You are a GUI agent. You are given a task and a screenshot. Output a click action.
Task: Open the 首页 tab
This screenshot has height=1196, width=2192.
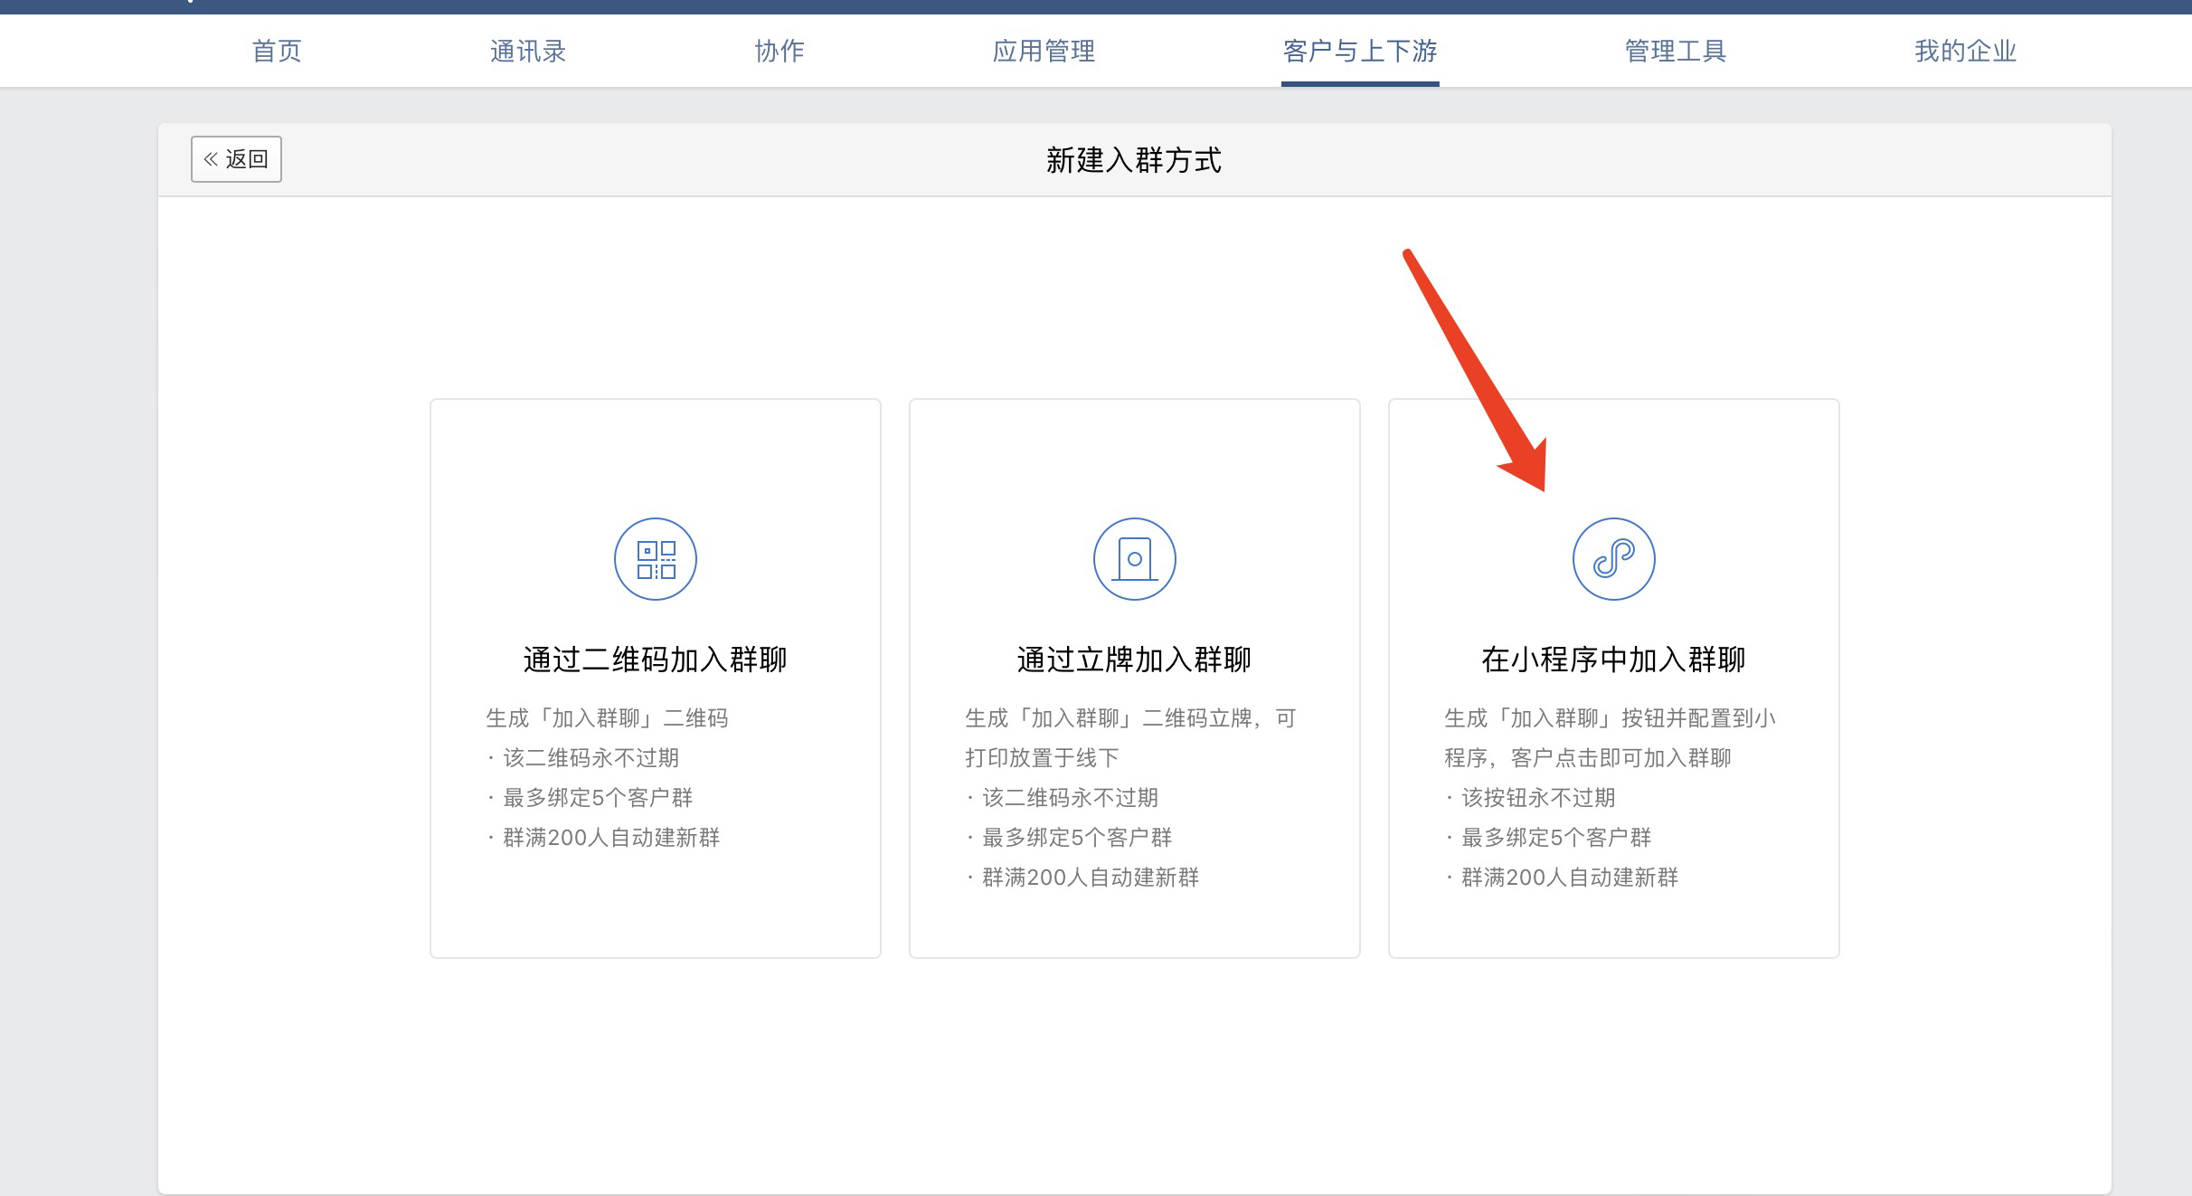point(277,51)
